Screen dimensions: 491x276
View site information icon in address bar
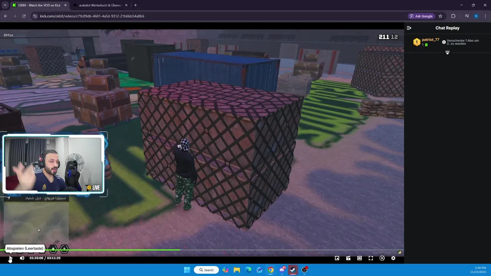pyautogui.click(x=35, y=16)
